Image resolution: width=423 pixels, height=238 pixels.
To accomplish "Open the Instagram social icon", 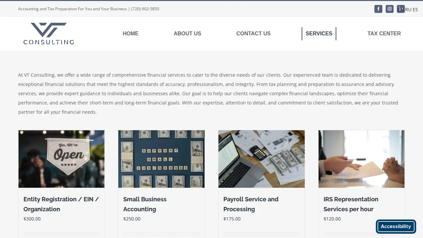I will pos(390,9).
